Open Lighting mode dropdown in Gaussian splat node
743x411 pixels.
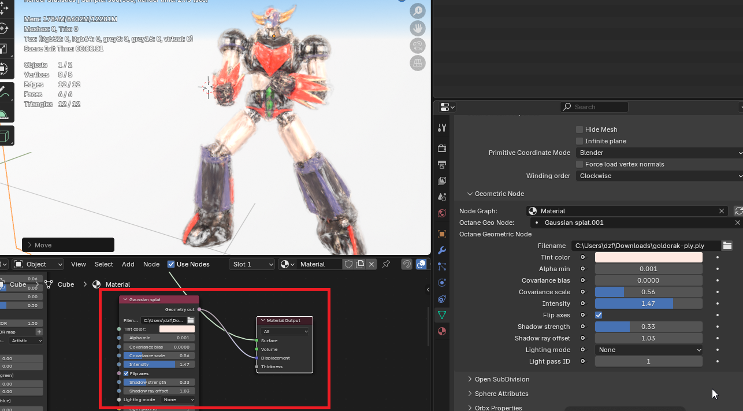(x=178, y=399)
